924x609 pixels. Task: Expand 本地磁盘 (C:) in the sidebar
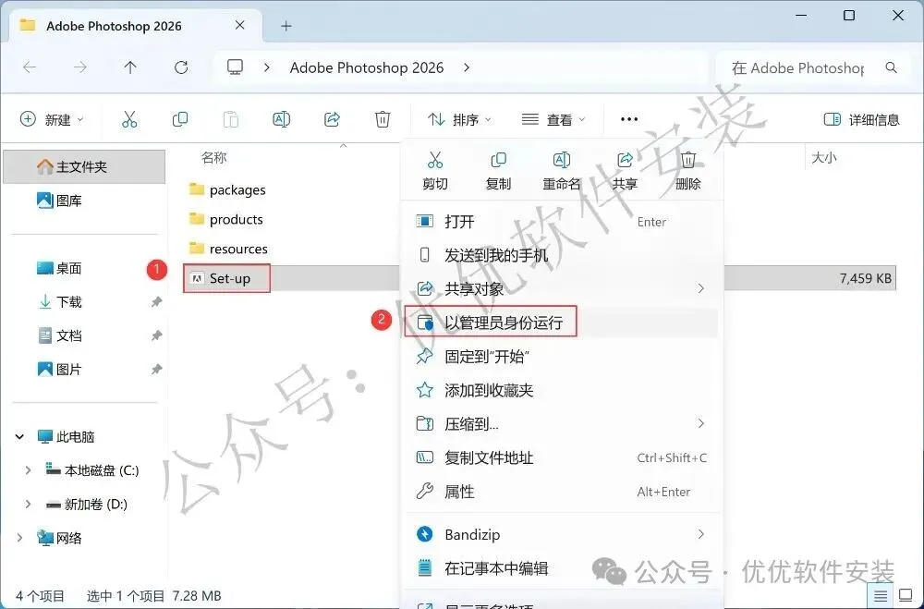click(28, 470)
